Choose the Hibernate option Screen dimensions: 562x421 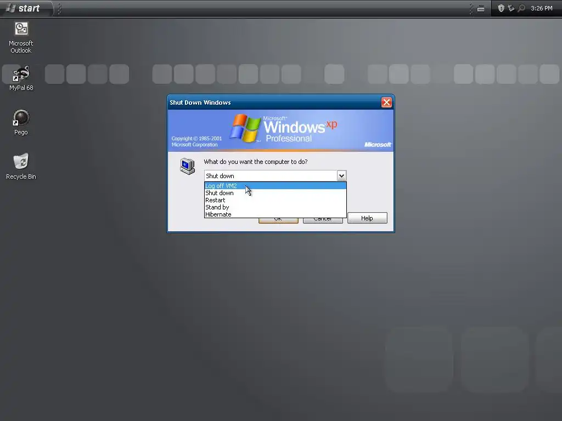click(x=276, y=214)
